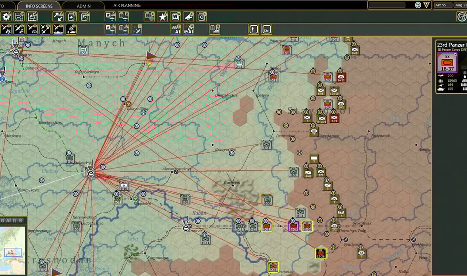This screenshot has width=467, height=276.
Task: Select the air recon binoculars mode icon
Action: coord(32,30)
